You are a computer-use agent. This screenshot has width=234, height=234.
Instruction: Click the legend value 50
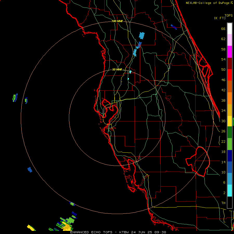(223, 69)
